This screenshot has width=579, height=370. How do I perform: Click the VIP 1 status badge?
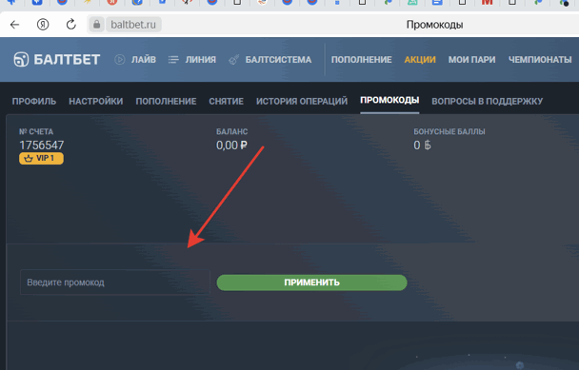(x=41, y=158)
